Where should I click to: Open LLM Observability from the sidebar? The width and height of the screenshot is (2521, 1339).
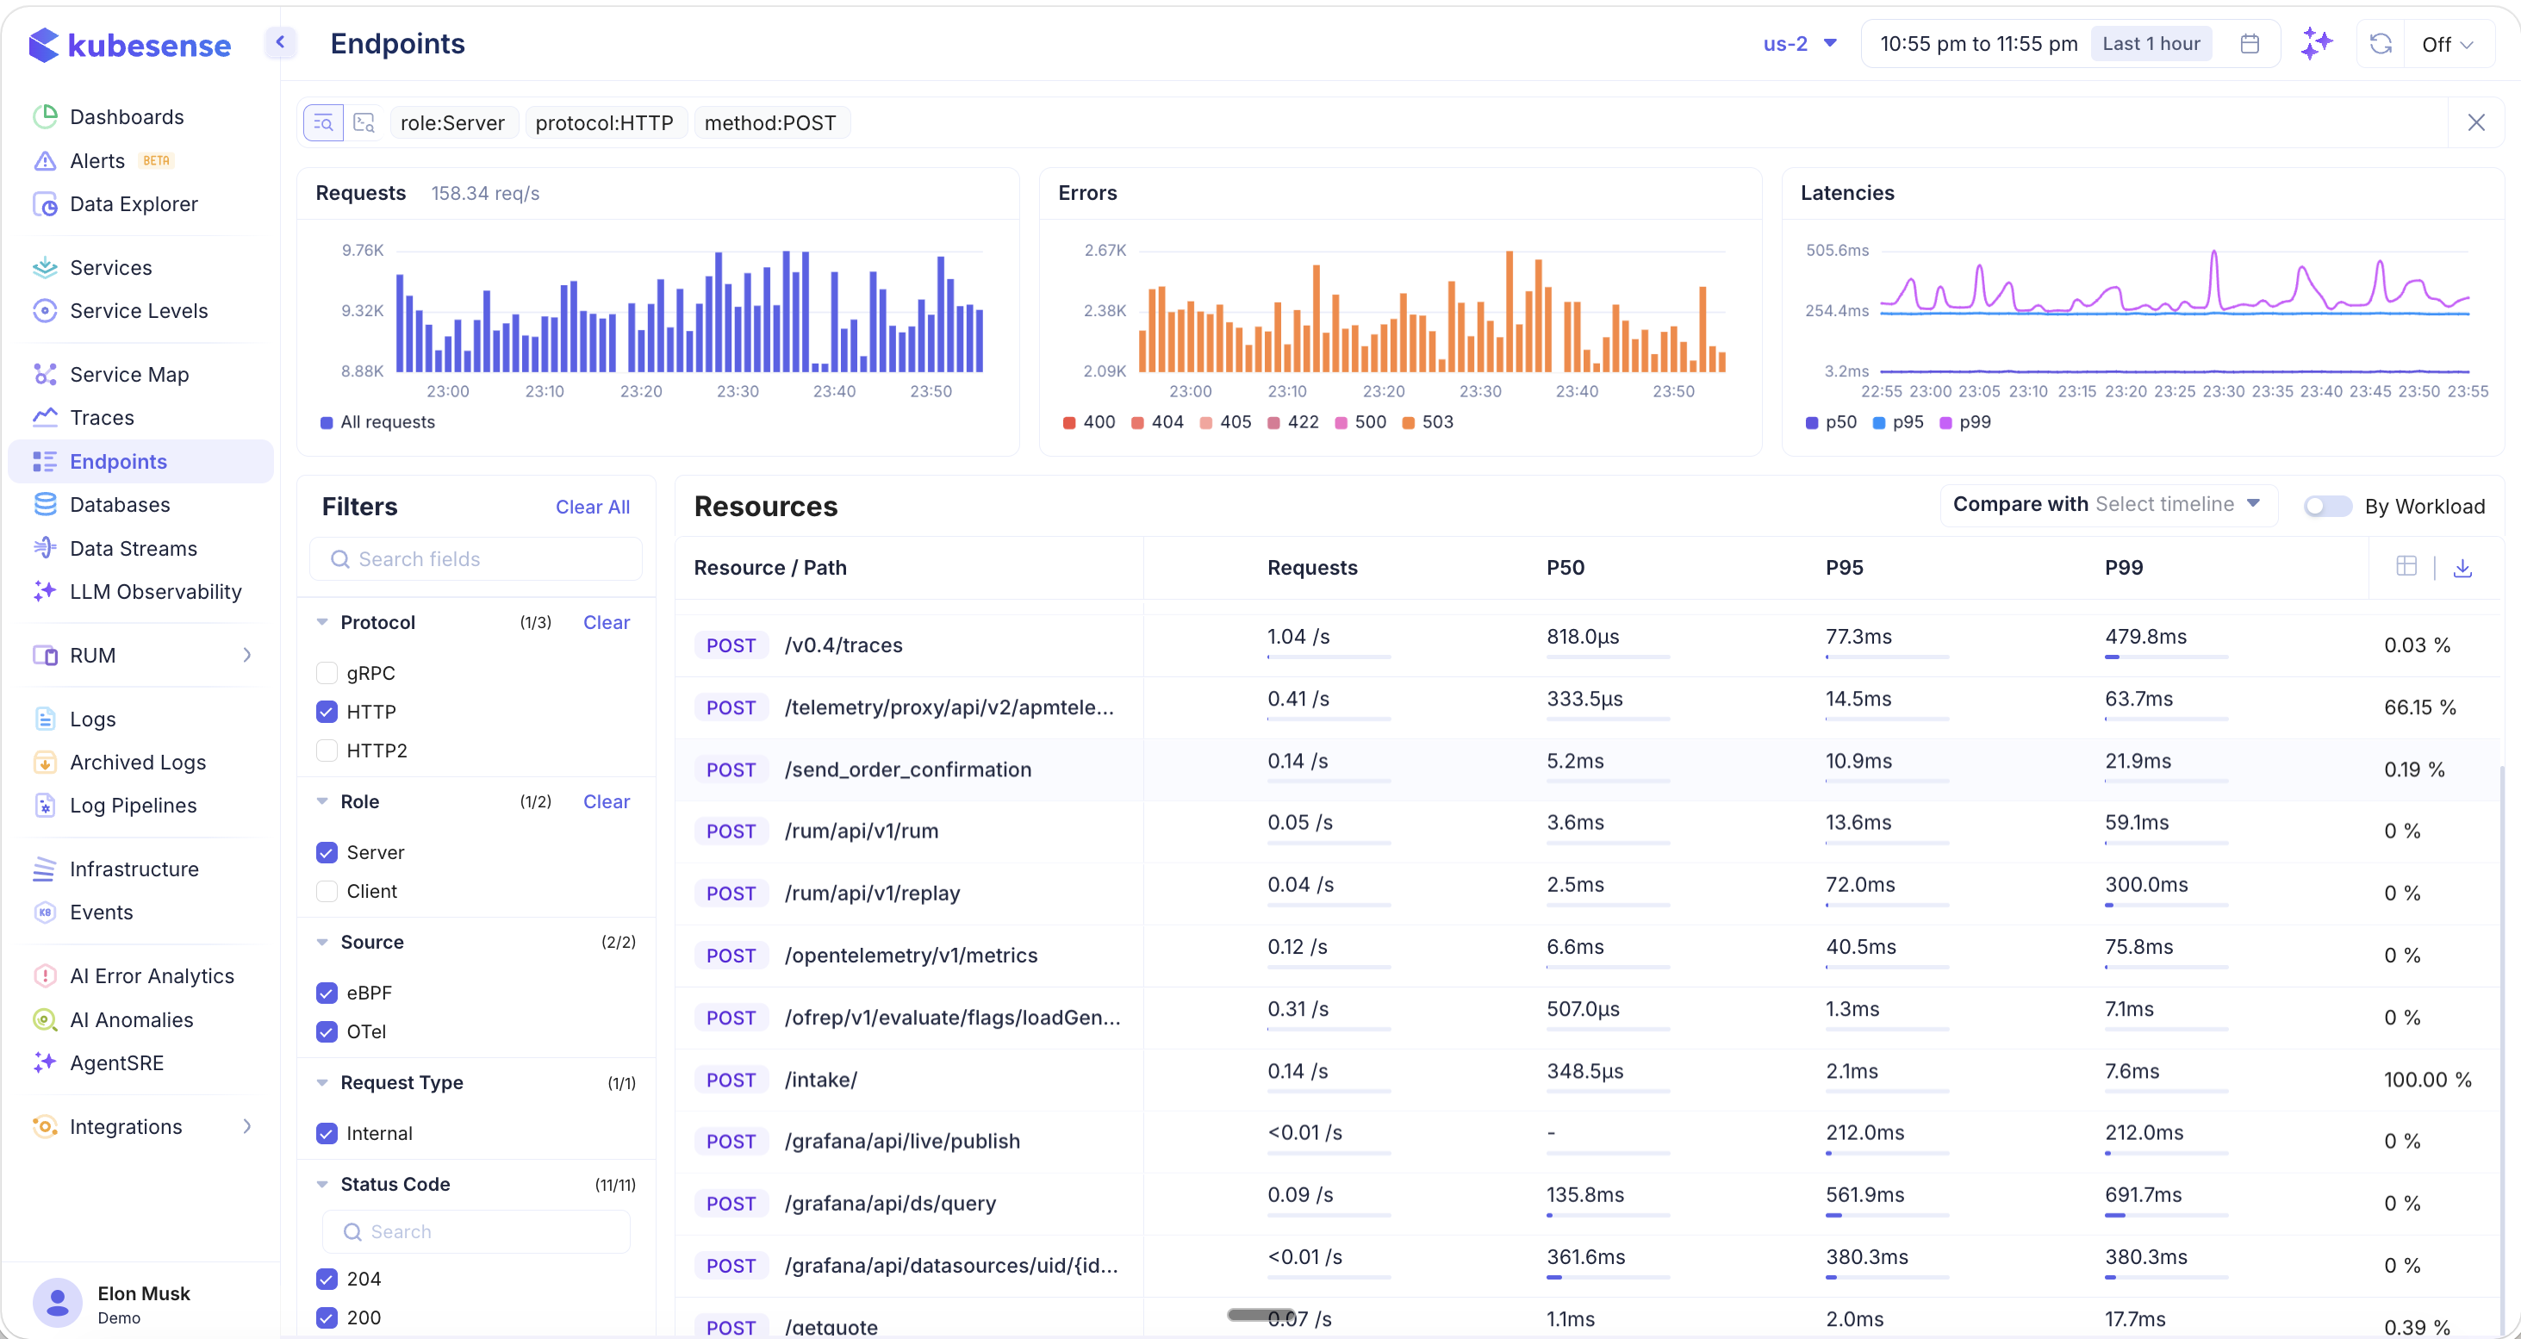(x=156, y=591)
